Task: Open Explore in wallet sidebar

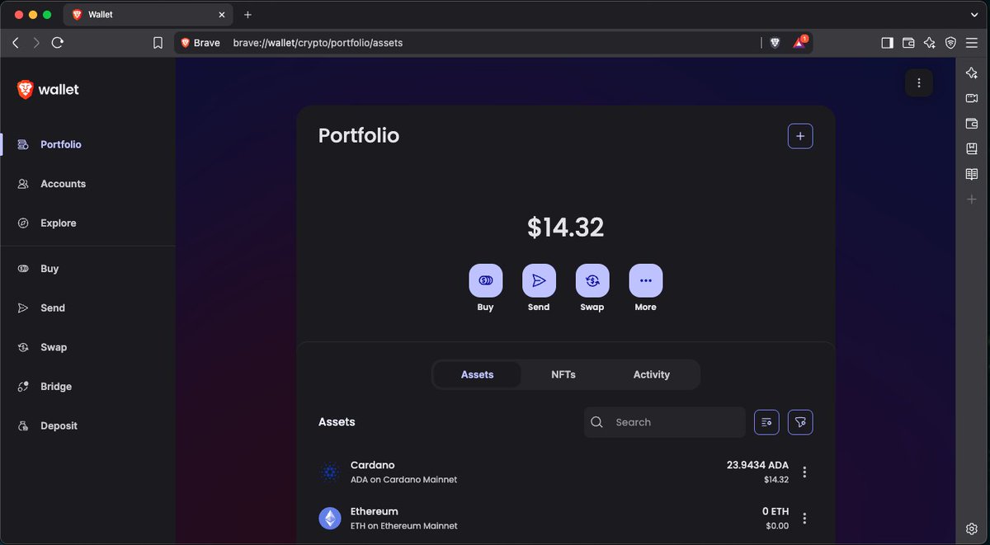Action: click(58, 223)
